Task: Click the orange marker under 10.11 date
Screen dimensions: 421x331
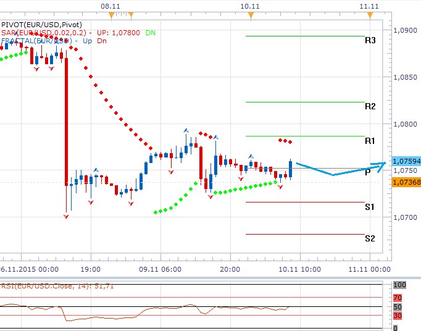Action: point(251,15)
